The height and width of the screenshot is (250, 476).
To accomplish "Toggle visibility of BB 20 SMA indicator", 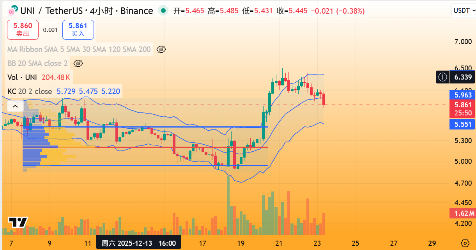I will click(x=78, y=64).
